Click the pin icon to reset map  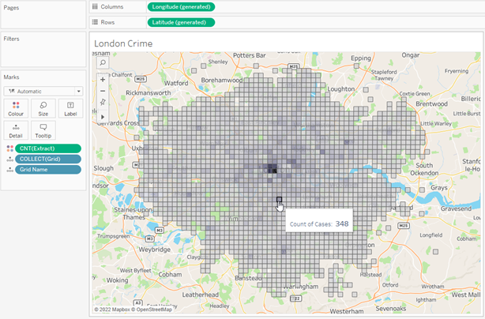[103, 103]
